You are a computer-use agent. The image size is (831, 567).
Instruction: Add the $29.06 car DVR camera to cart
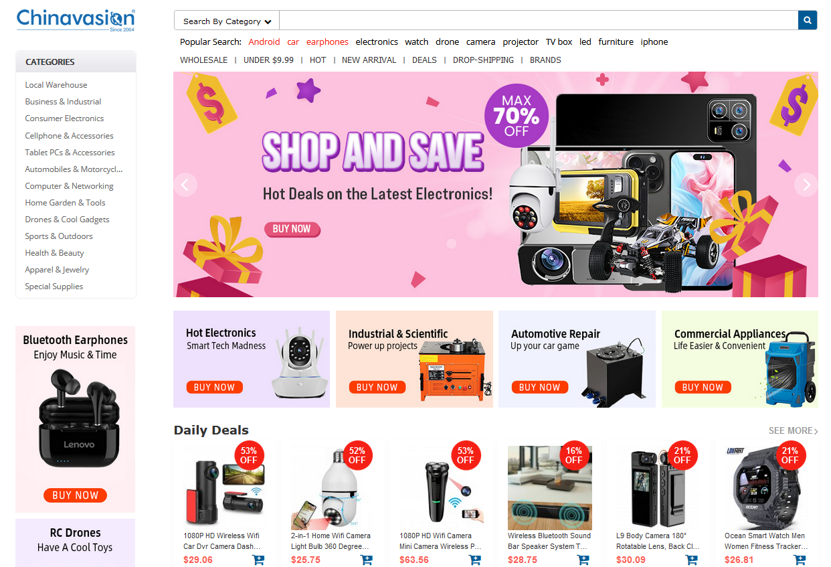[258, 560]
